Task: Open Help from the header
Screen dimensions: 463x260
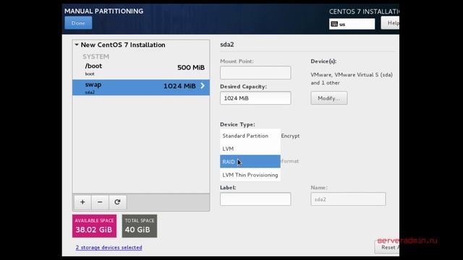Action: point(390,23)
